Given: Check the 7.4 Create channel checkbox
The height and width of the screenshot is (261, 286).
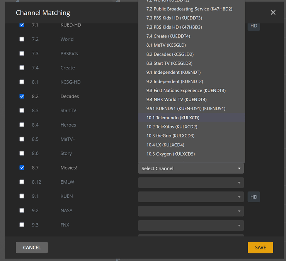Looking at the screenshot, I should [x=22, y=68].
